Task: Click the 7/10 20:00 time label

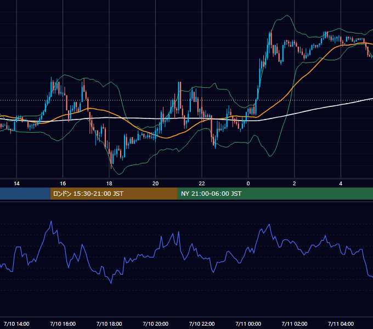Action: click(156, 324)
